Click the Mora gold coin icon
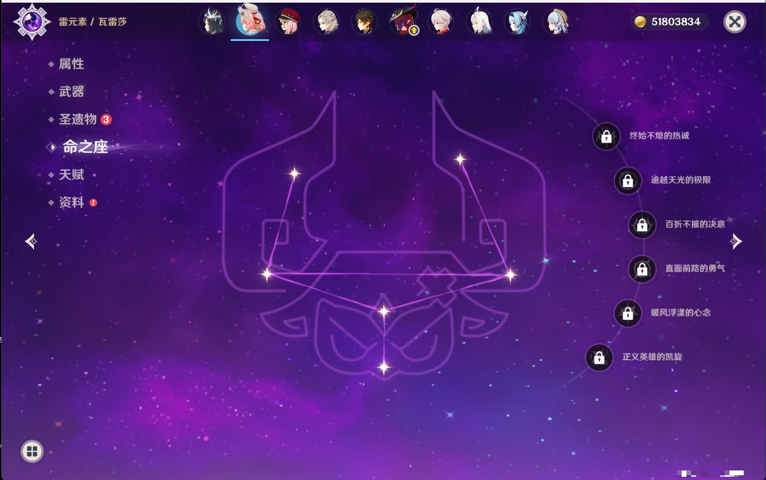The image size is (766, 480). click(640, 22)
